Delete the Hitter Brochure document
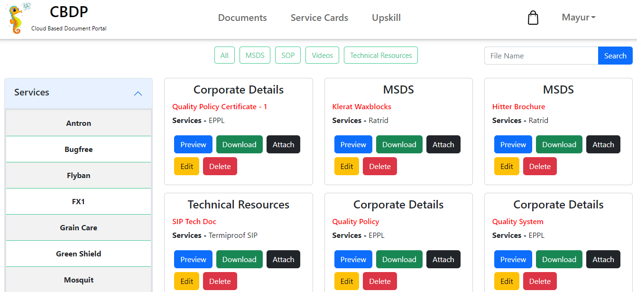Screen dimensions: 637x292 click(x=540, y=167)
